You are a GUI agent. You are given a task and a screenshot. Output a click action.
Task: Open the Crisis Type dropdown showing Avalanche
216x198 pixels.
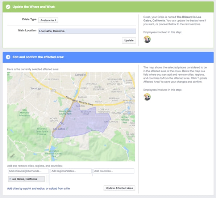pos(48,20)
